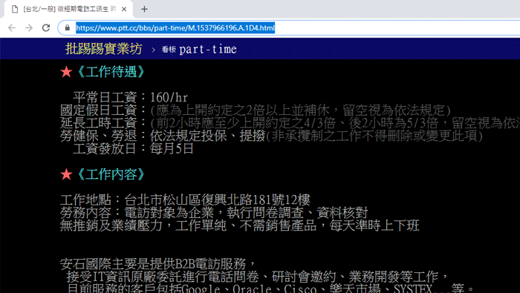The width and height of the screenshot is (520, 293).
Task: Go forward with the browser forward arrow
Action: [29, 27]
